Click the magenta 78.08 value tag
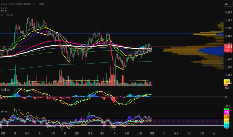Viewport: 233px width, 137px height. point(226,112)
